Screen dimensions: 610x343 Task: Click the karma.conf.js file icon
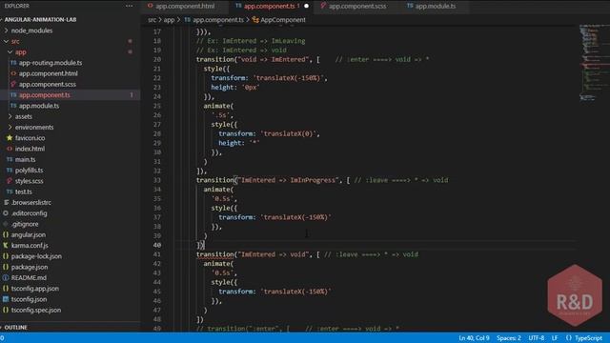[x=6, y=246]
